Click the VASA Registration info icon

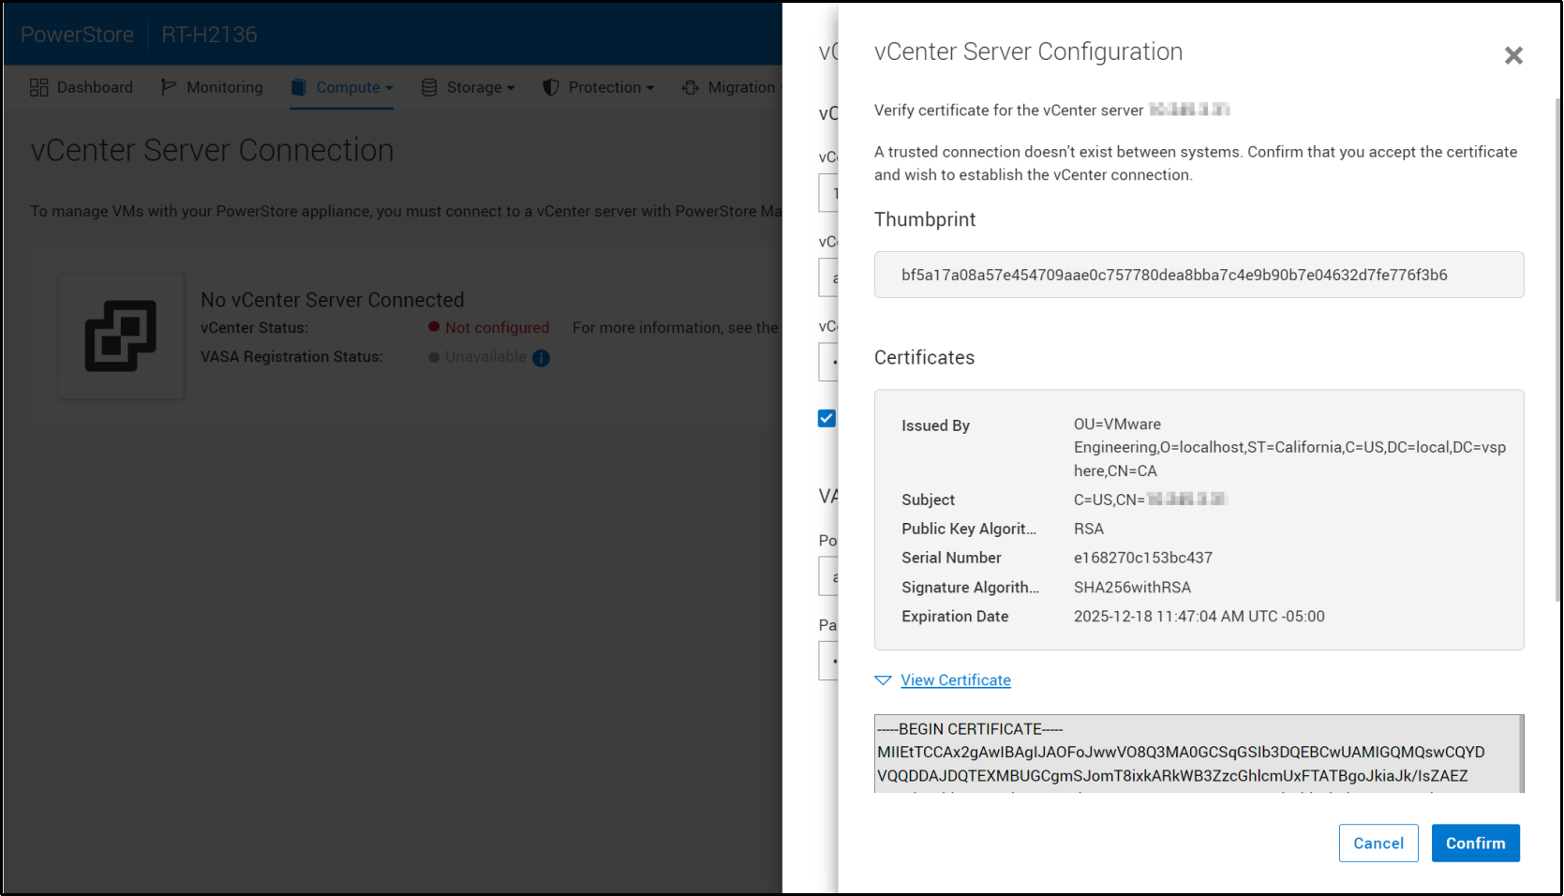541,358
